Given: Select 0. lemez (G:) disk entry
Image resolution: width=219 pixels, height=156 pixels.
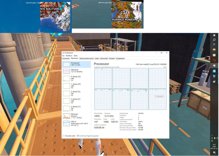Looking at the screenshot, I should [76, 78].
